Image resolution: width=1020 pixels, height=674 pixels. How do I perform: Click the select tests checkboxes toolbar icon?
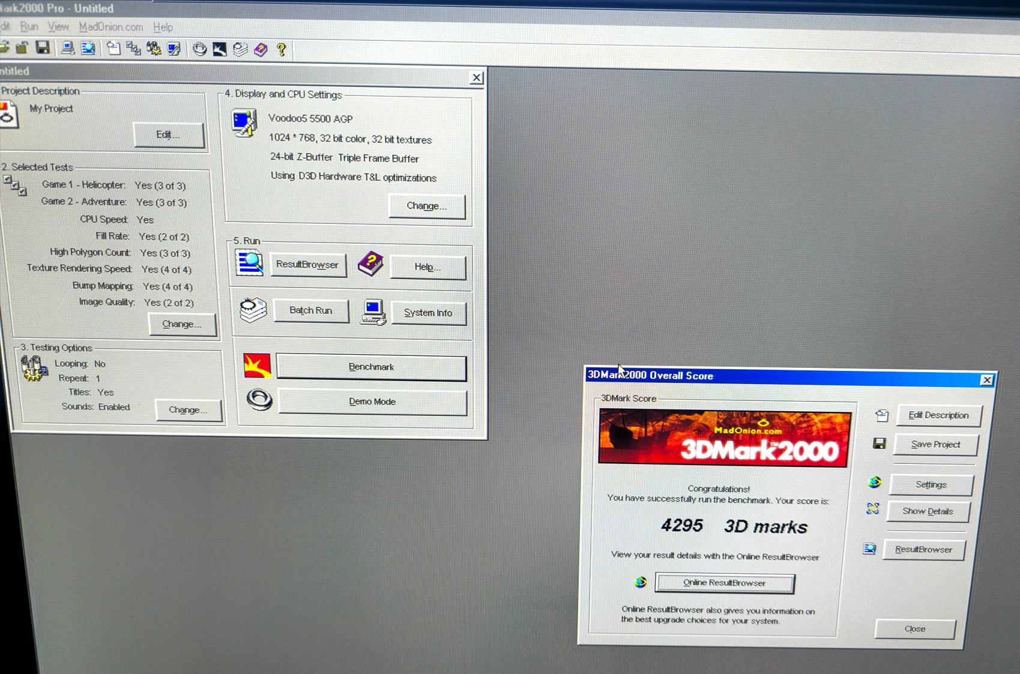tap(133, 49)
